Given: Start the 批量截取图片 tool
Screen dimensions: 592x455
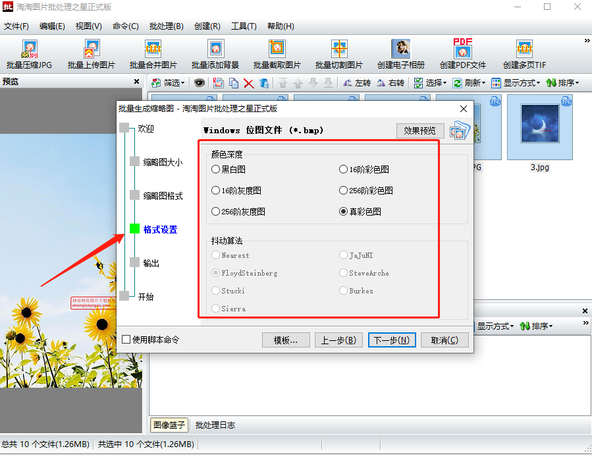Looking at the screenshot, I should (x=277, y=55).
